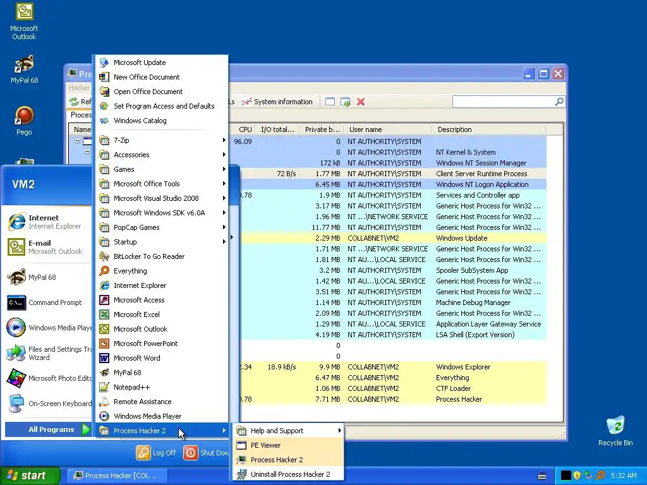The width and height of the screenshot is (647, 485).
Task: Sort by User name column header
Action: click(x=388, y=129)
